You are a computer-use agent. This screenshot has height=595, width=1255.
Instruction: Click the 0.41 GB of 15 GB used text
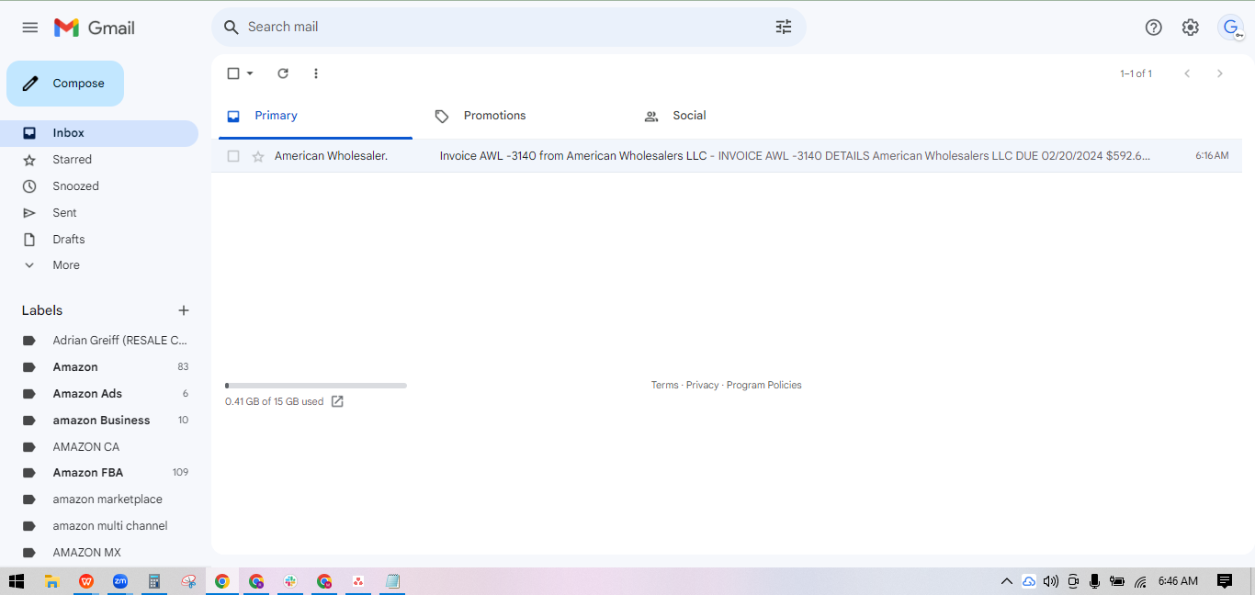click(274, 401)
